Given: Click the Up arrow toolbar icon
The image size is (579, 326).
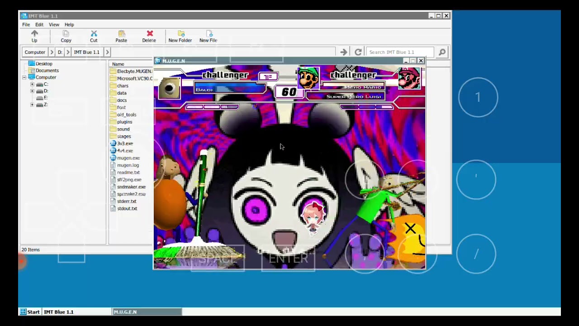Looking at the screenshot, I should (x=34, y=34).
